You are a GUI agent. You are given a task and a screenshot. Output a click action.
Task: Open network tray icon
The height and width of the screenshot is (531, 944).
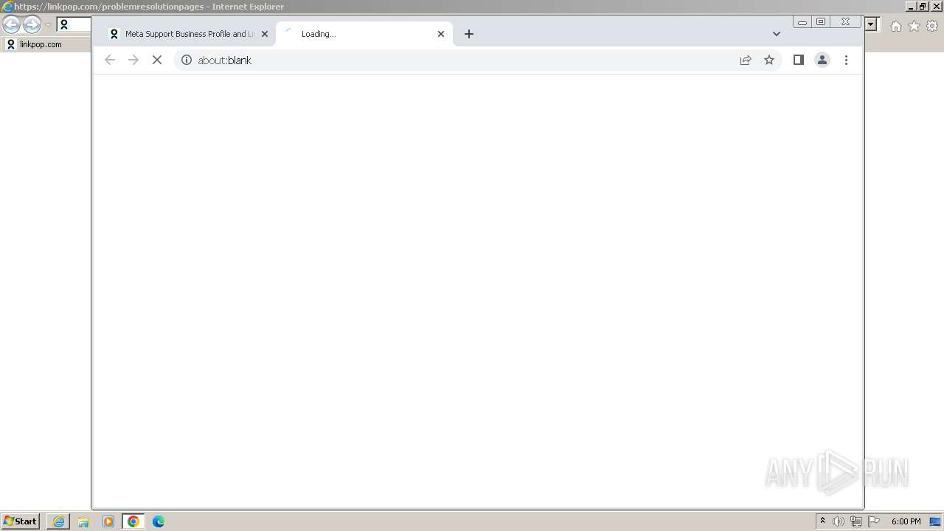click(x=856, y=521)
